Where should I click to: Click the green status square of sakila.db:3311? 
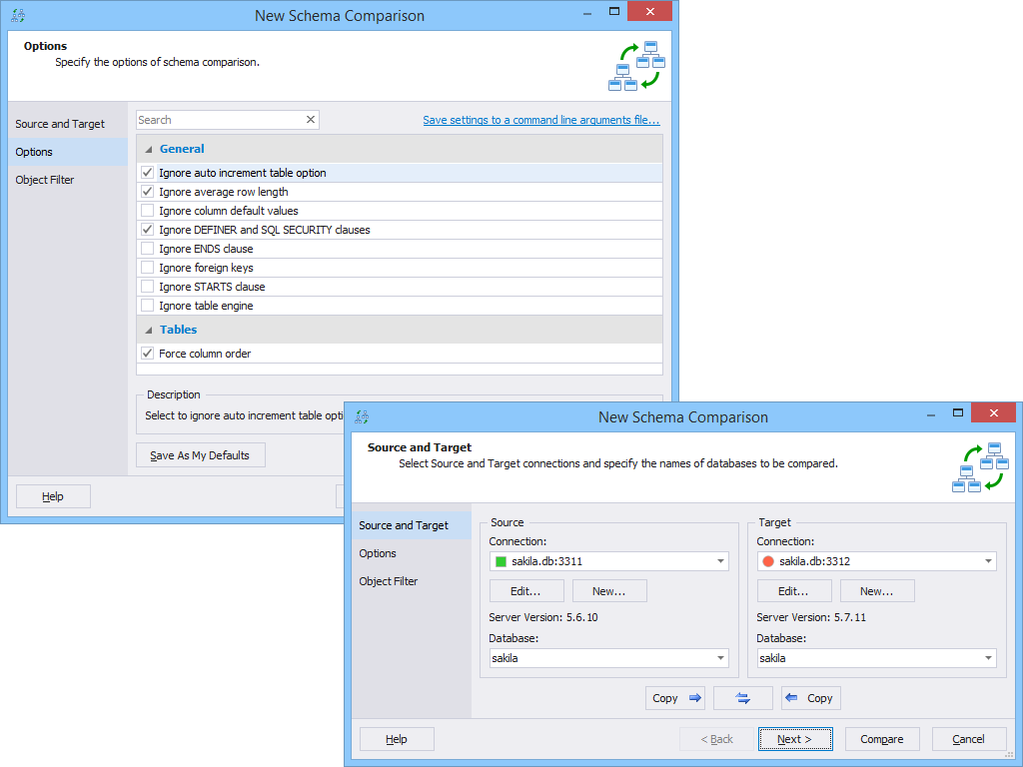tap(502, 561)
